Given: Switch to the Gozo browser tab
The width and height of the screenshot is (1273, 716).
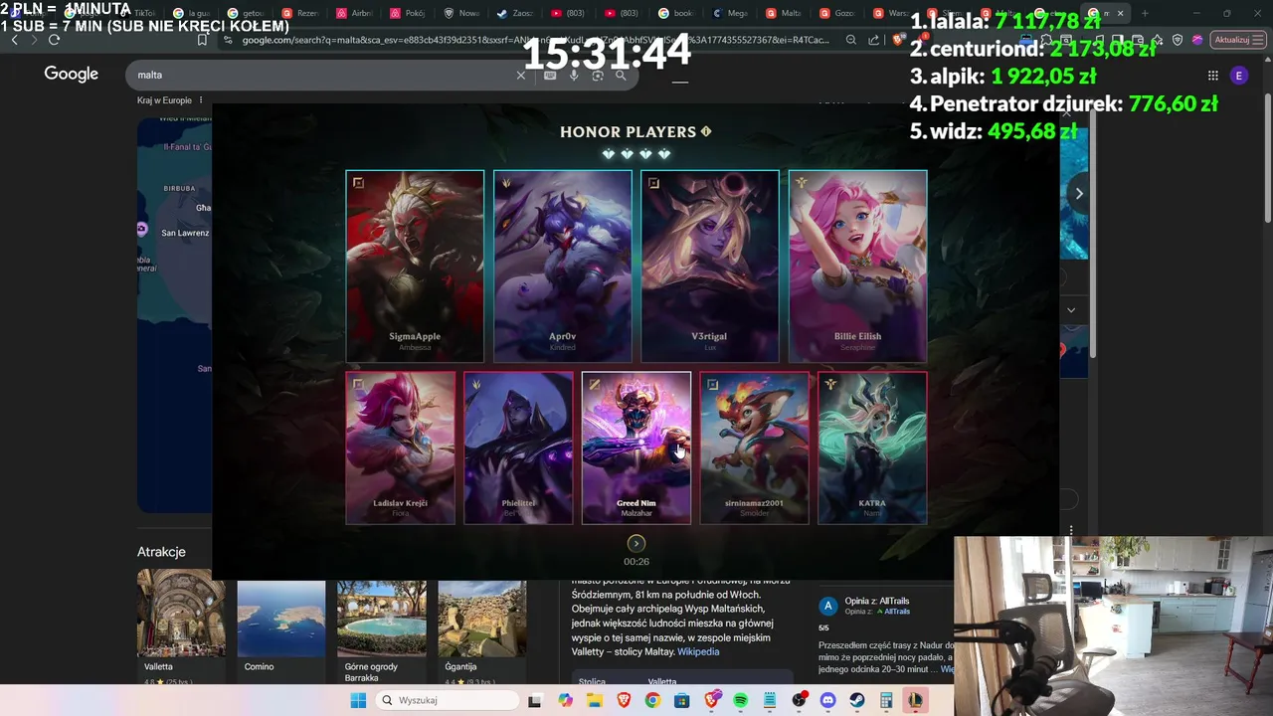Looking at the screenshot, I should (x=838, y=14).
